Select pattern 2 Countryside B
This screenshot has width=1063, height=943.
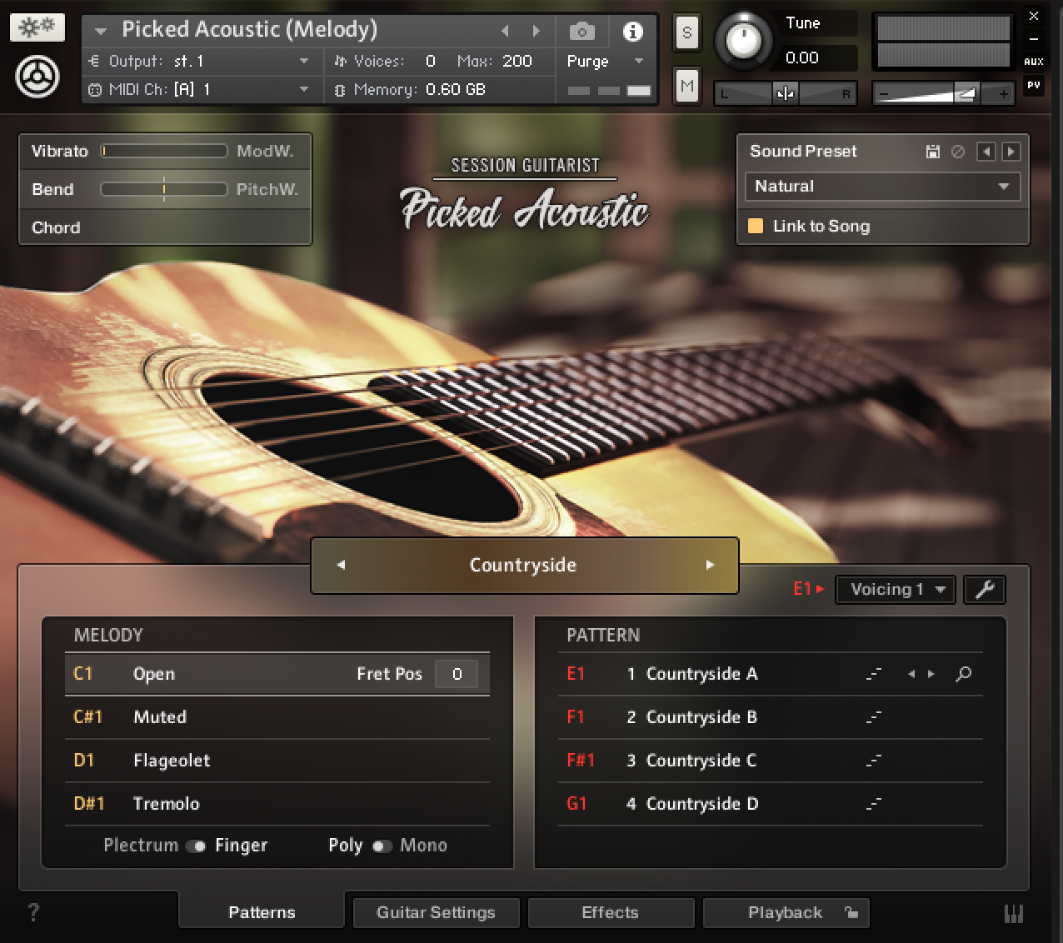(770, 717)
